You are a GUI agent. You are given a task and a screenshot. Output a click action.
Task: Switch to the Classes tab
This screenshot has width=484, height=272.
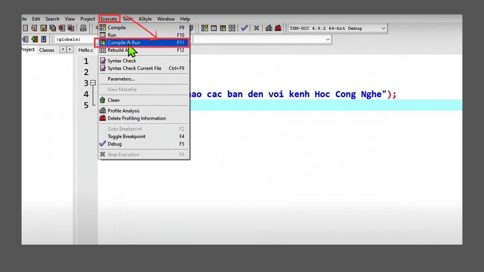pyautogui.click(x=47, y=50)
